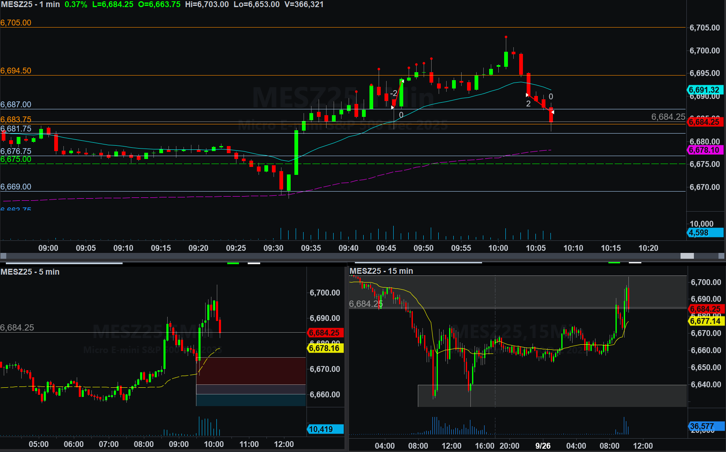
Task: Click the MESZ25 - 5 min chart title
Action: (x=30, y=272)
